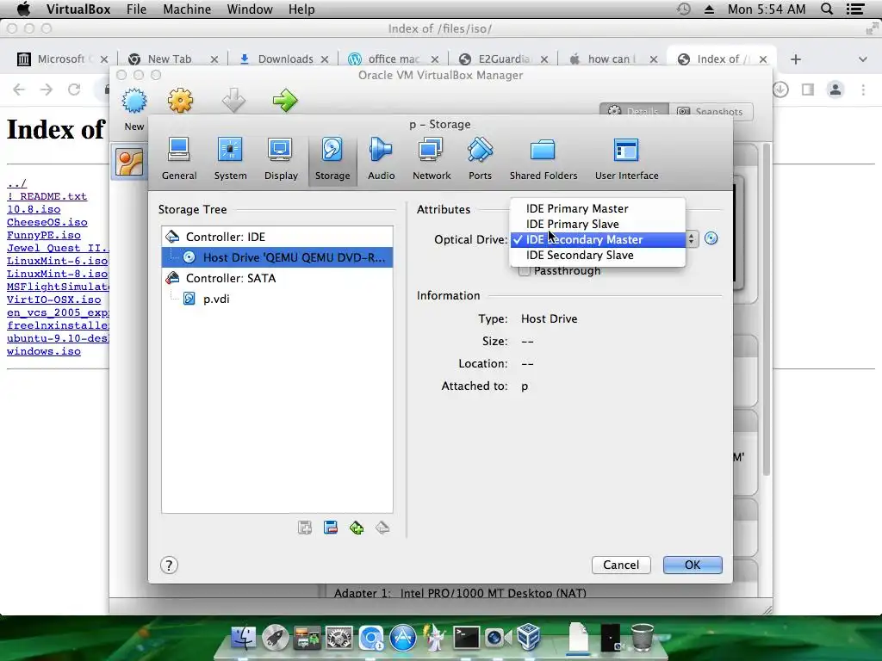
Task: Click the VirtualBox Manager vertical scrollbar
Action: (766, 309)
